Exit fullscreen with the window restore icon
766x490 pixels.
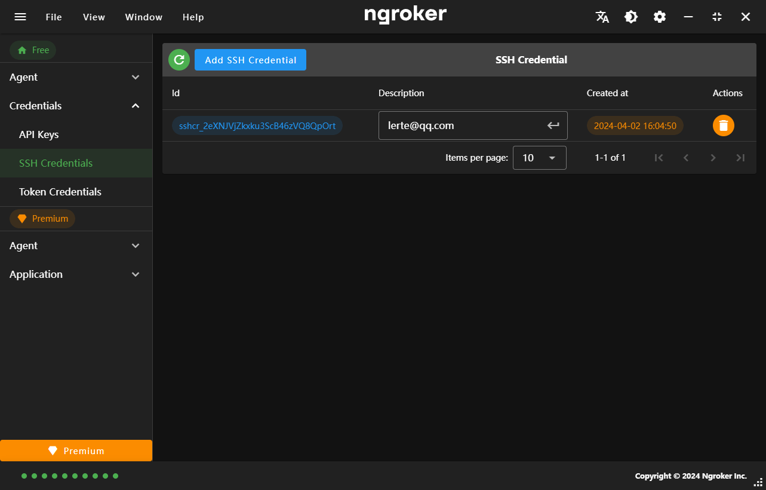(717, 17)
